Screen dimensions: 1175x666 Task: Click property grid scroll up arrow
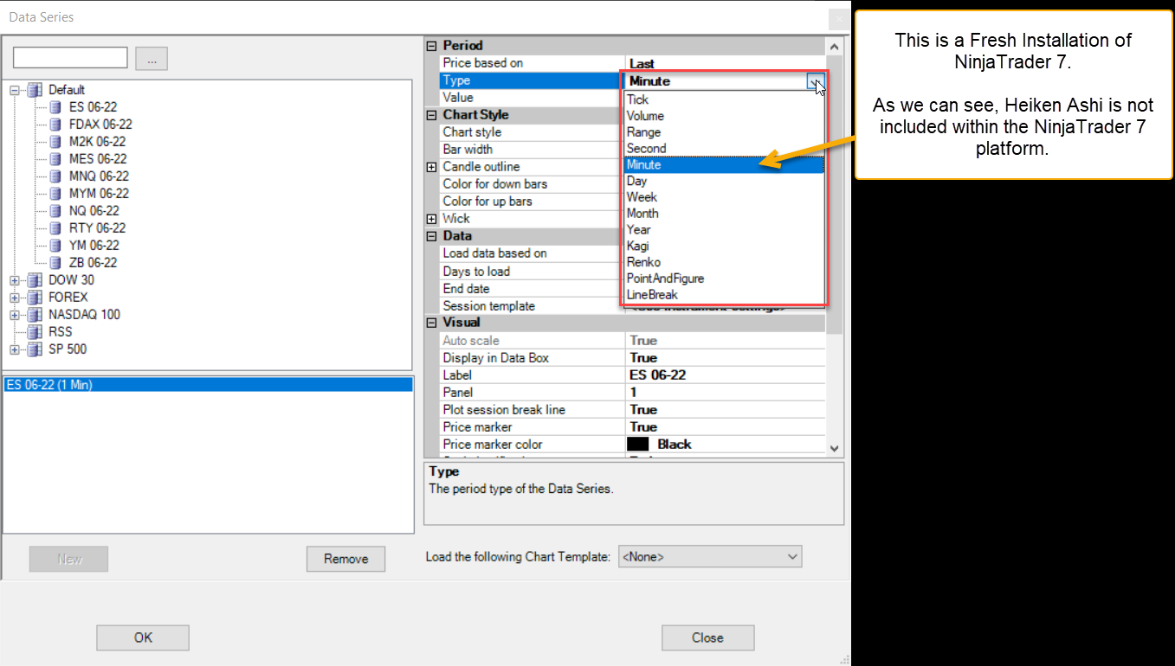click(835, 47)
